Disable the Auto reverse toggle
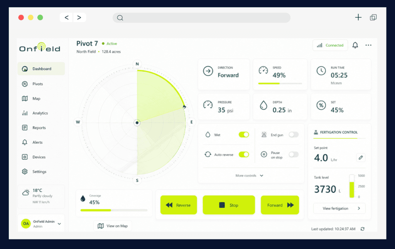The image size is (395, 249). point(244,154)
